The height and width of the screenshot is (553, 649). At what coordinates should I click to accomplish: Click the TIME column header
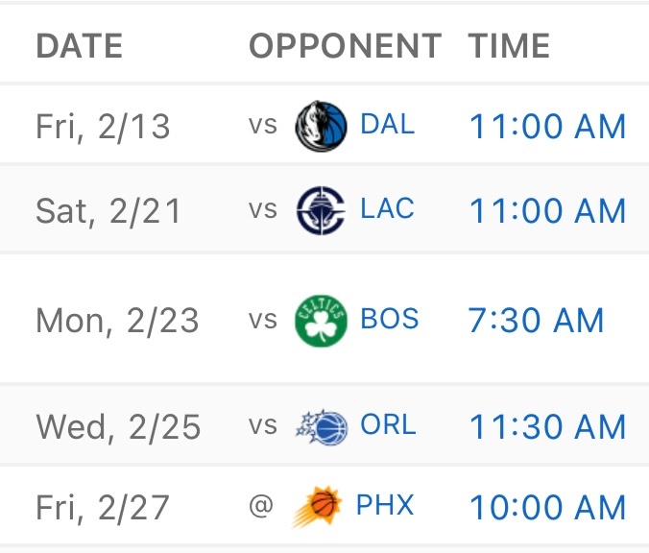tap(509, 46)
